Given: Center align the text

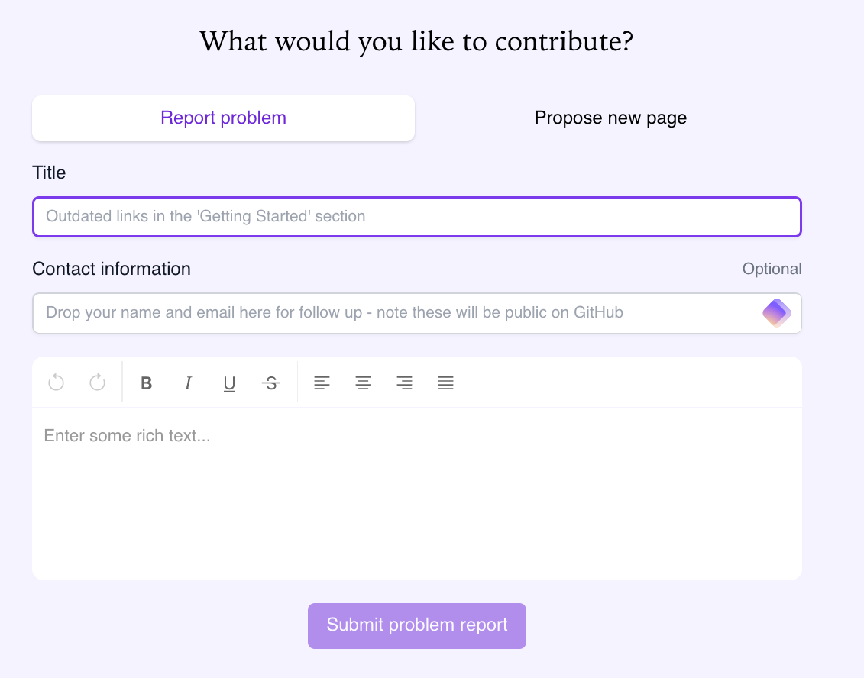Looking at the screenshot, I should tap(364, 383).
